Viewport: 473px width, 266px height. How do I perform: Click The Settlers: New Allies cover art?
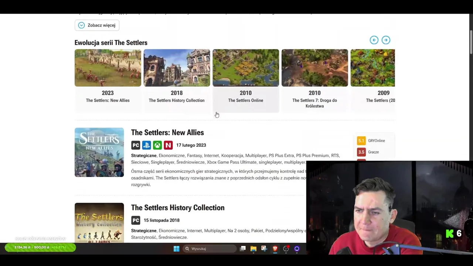coord(99,152)
